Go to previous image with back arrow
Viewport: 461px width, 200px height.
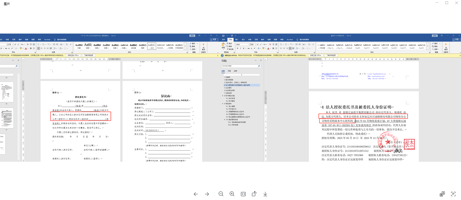point(196,194)
